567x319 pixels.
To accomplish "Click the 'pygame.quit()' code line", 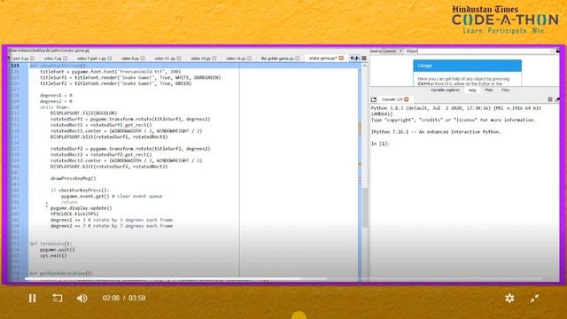I will [x=57, y=250].
